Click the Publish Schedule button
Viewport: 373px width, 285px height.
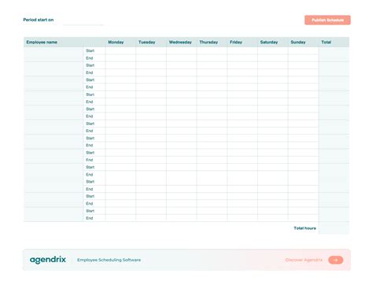(x=327, y=20)
